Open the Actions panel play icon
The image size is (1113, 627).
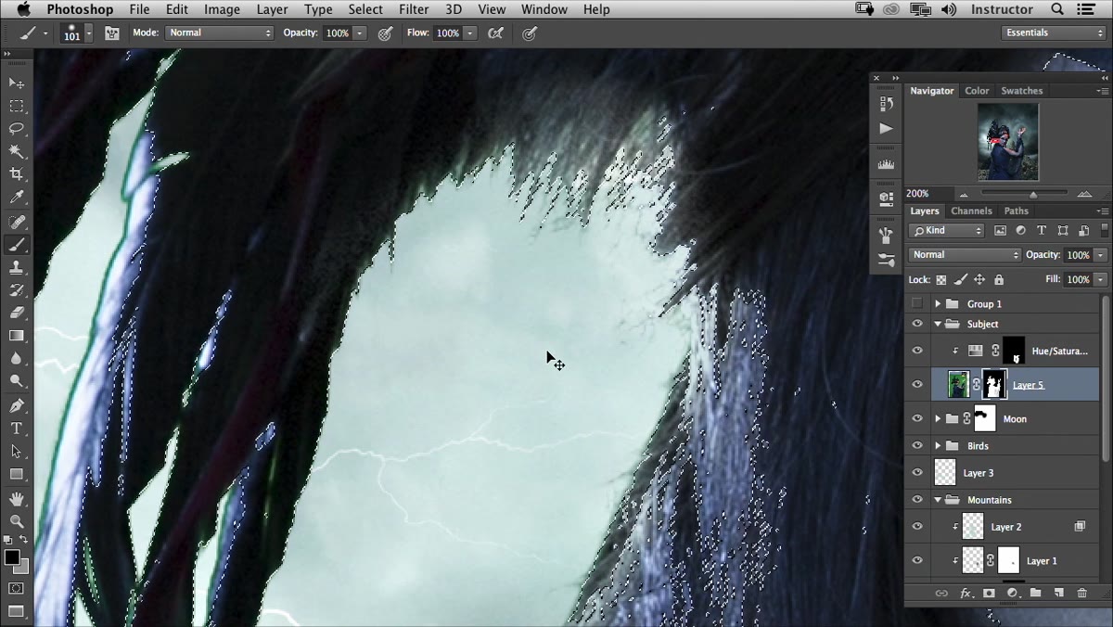click(886, 128)
